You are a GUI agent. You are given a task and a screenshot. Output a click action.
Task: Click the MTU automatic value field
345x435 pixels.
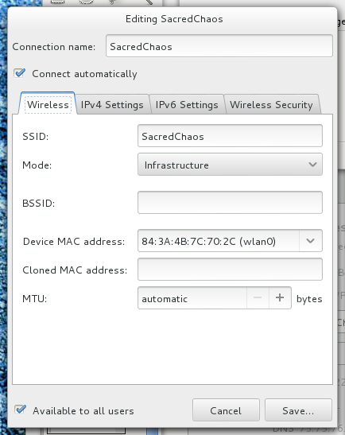click(192, 297)
